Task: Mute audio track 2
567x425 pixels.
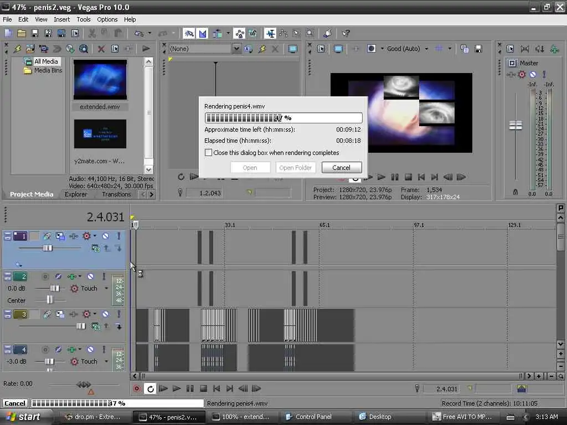Action: click(x=90, y=277)
